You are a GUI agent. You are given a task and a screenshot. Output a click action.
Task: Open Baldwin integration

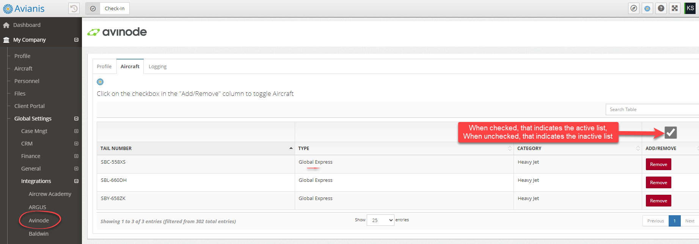(39, 234)
